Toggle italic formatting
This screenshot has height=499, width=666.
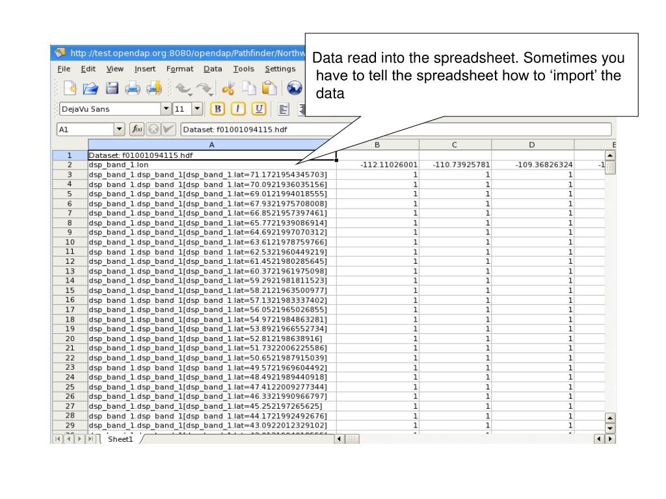click(238, 109)
